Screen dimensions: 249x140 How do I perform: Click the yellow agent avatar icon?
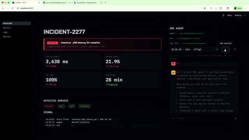pyautogui.click(x=173, y=73)
